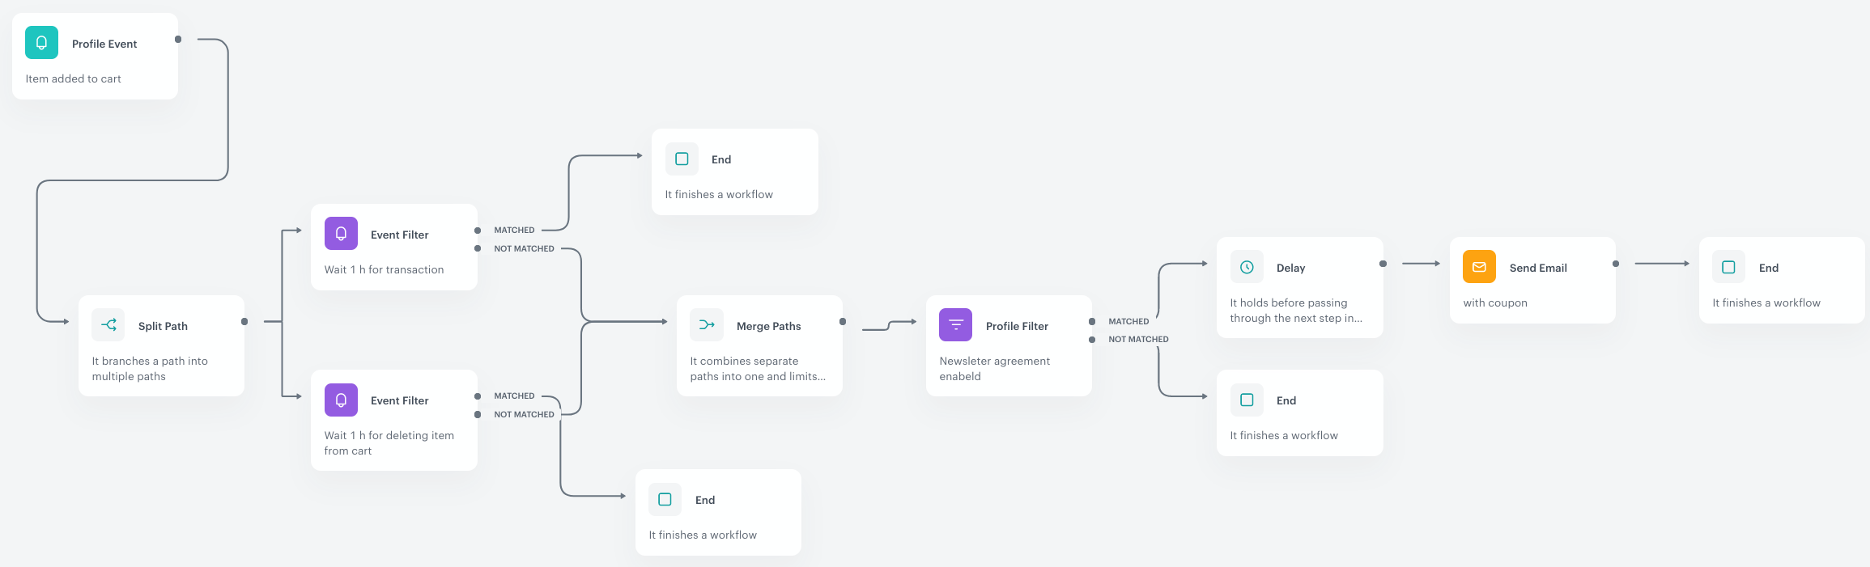Click the topmost End node's square icon
The image size is (1870, 567).
coord(682,159)
